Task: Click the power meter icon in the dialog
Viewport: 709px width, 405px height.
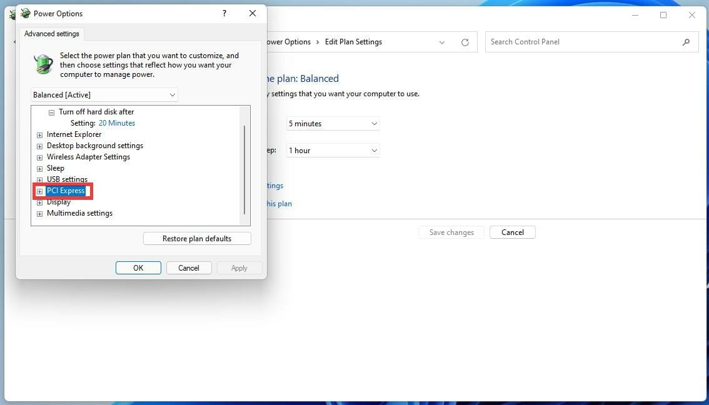Action: 43,64
